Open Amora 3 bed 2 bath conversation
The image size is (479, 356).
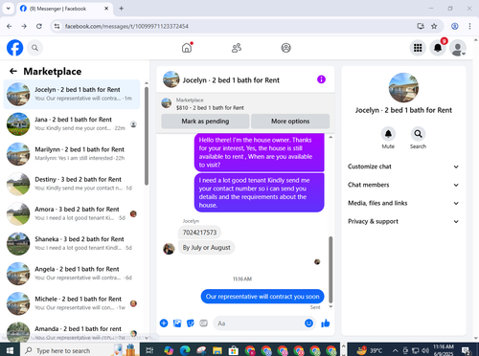point(72,213)
